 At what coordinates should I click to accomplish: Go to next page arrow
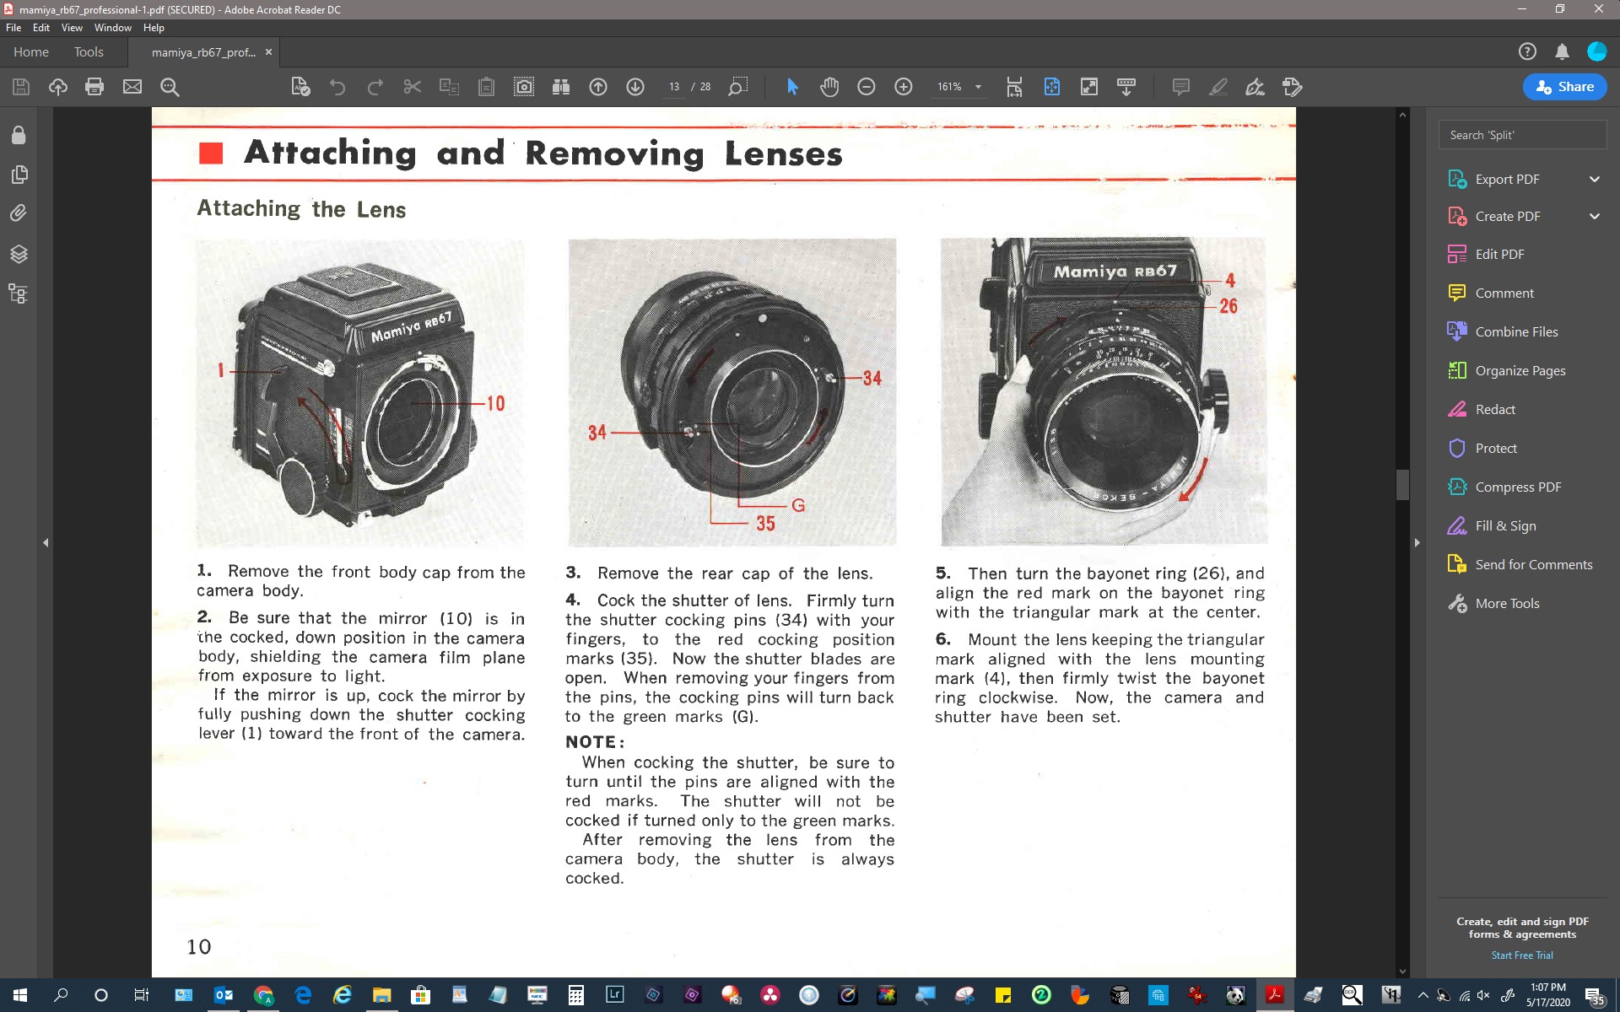635,87
